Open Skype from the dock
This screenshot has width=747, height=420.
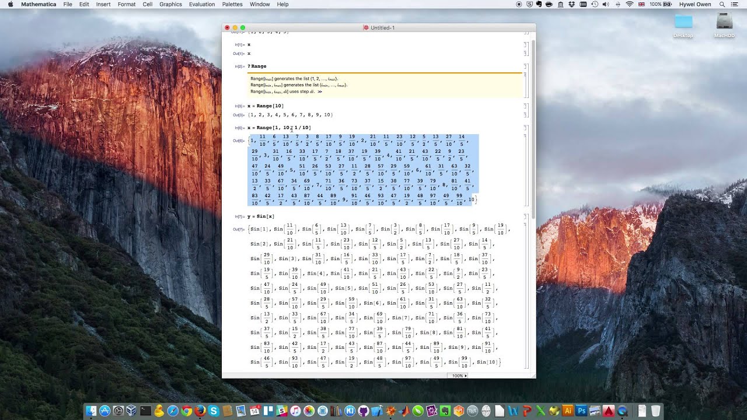(x=214, y=411)
